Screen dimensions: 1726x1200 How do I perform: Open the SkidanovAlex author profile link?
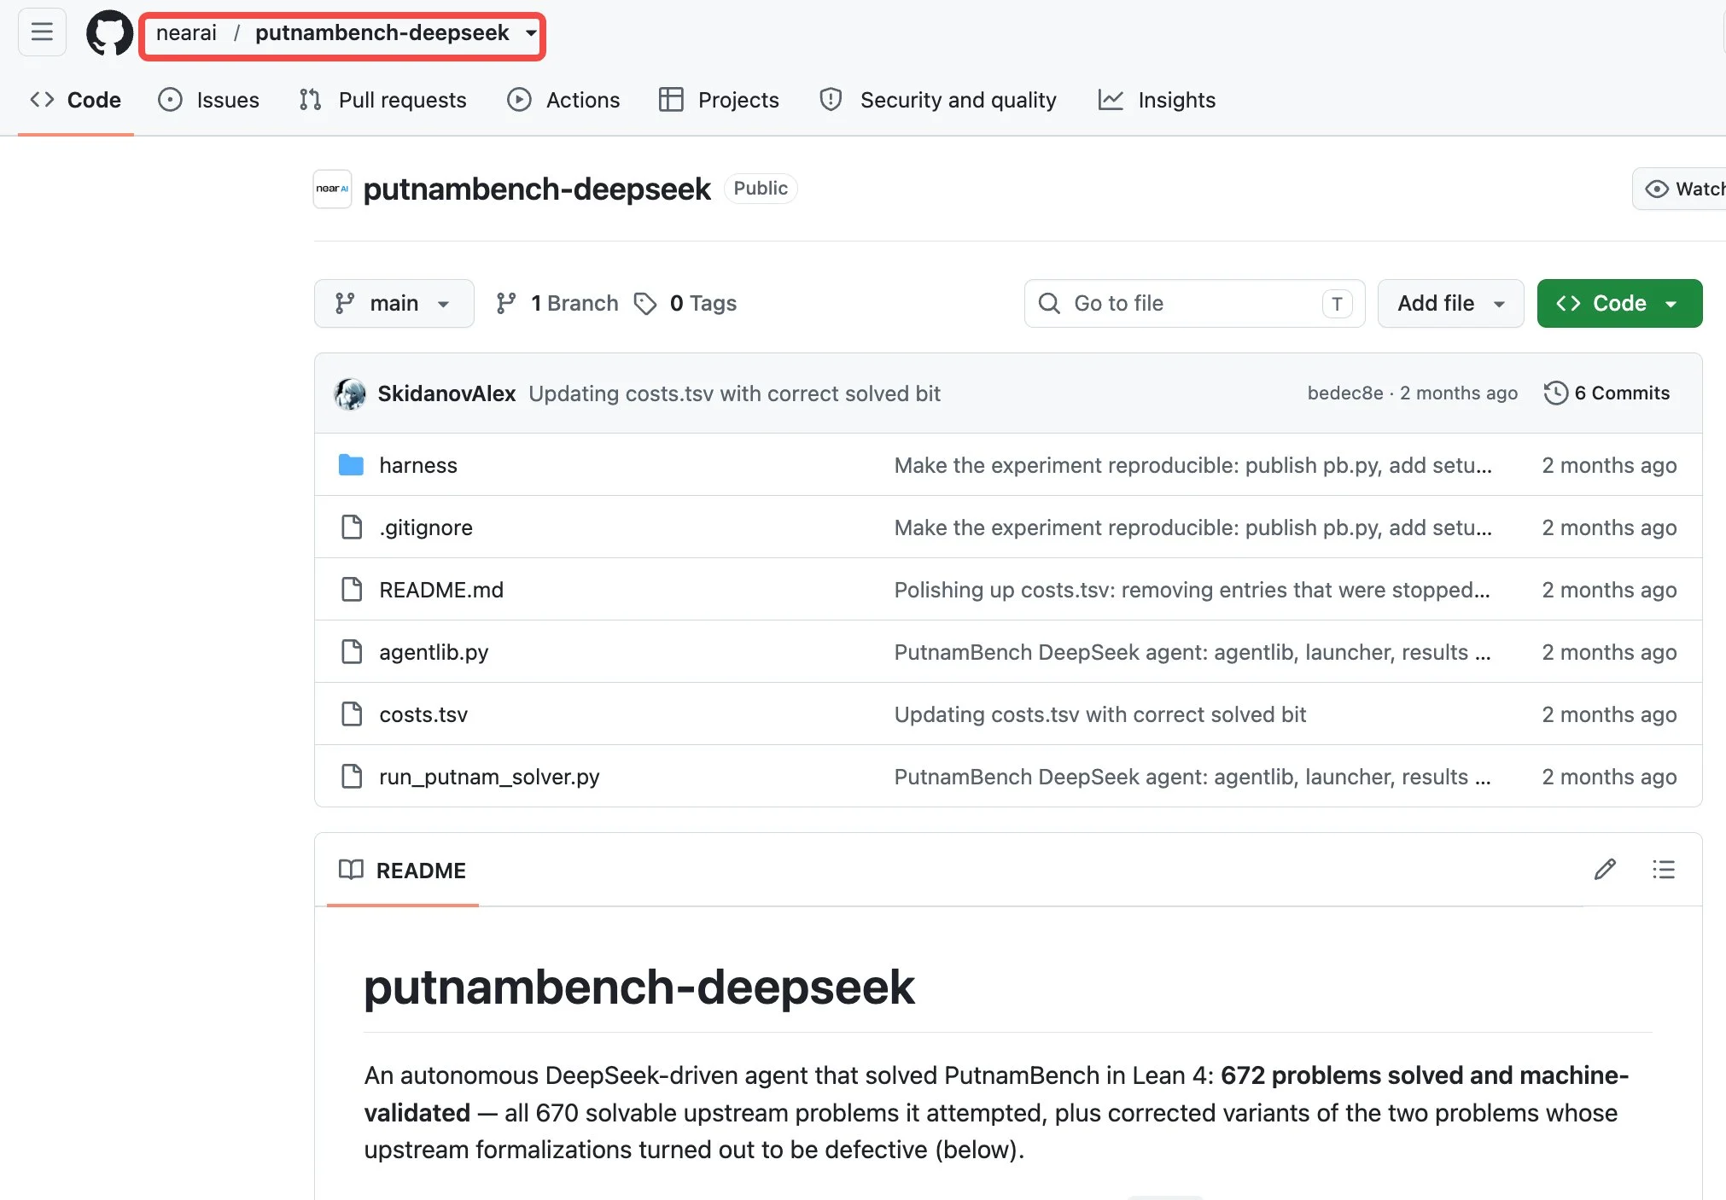tap(446, 393)
